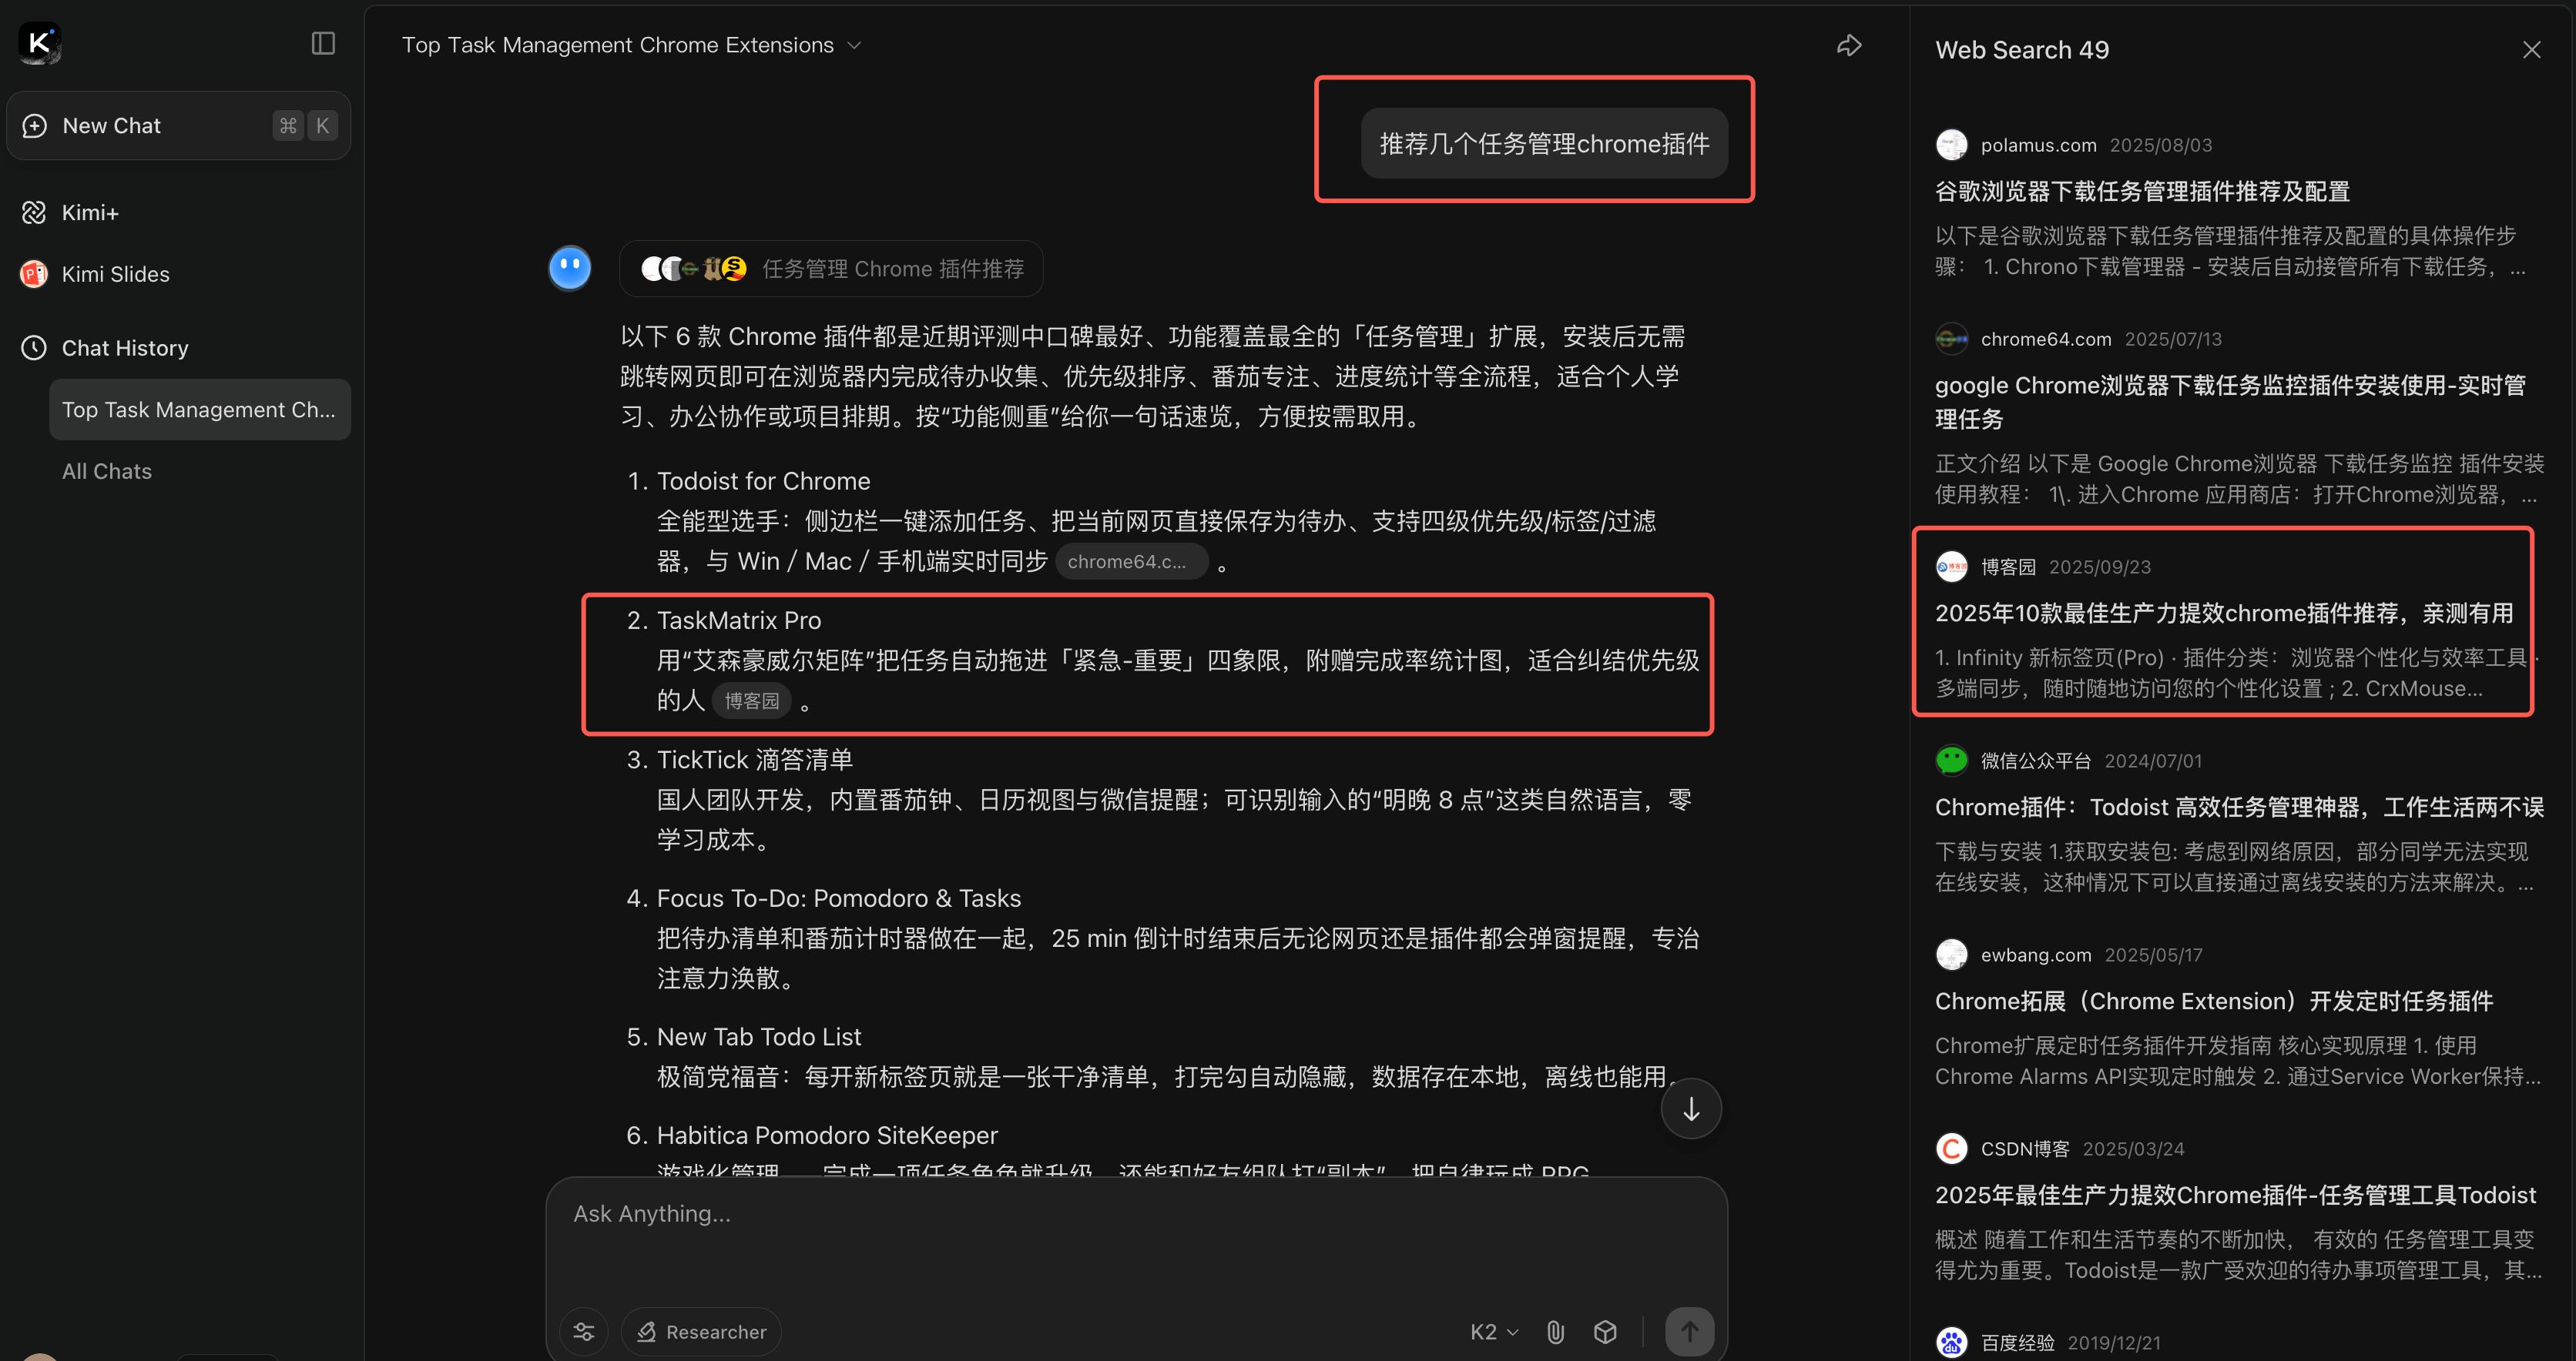Screen dimensions: 2576x1361
Task: Click the chrome64.c... citation chip
Action: point(1131,562)
